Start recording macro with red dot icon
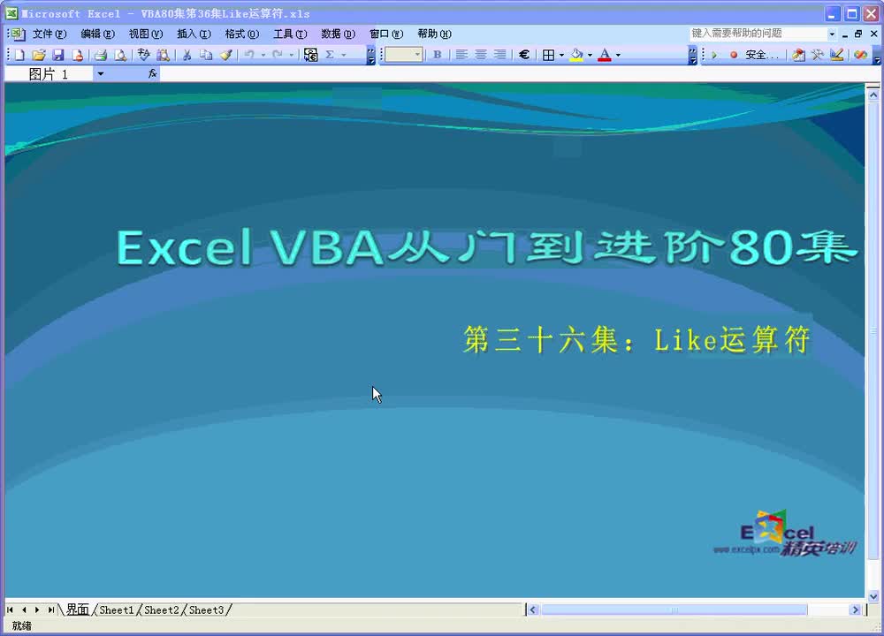This screenshot has height=636, width=884. click(734, 55)
